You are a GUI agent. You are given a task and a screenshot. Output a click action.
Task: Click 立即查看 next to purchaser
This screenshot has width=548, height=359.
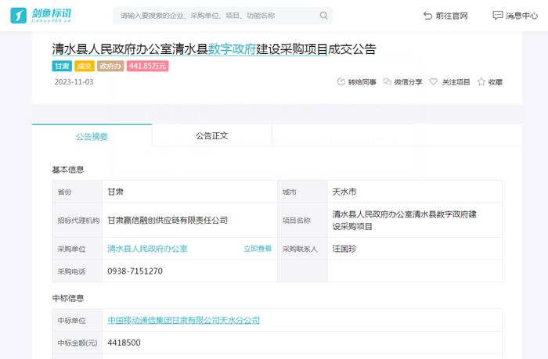tap(258, 249)
